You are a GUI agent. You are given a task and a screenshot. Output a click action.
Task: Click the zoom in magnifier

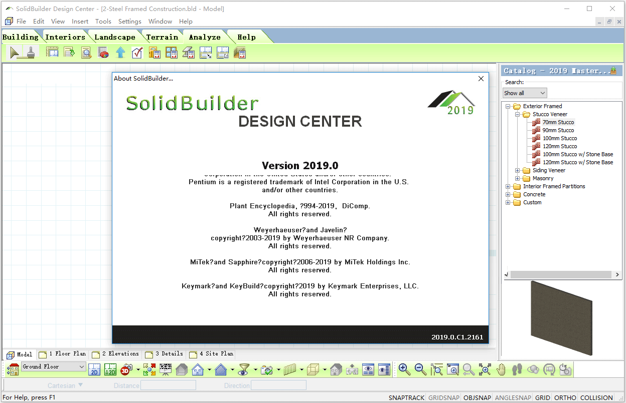(404, 369)
